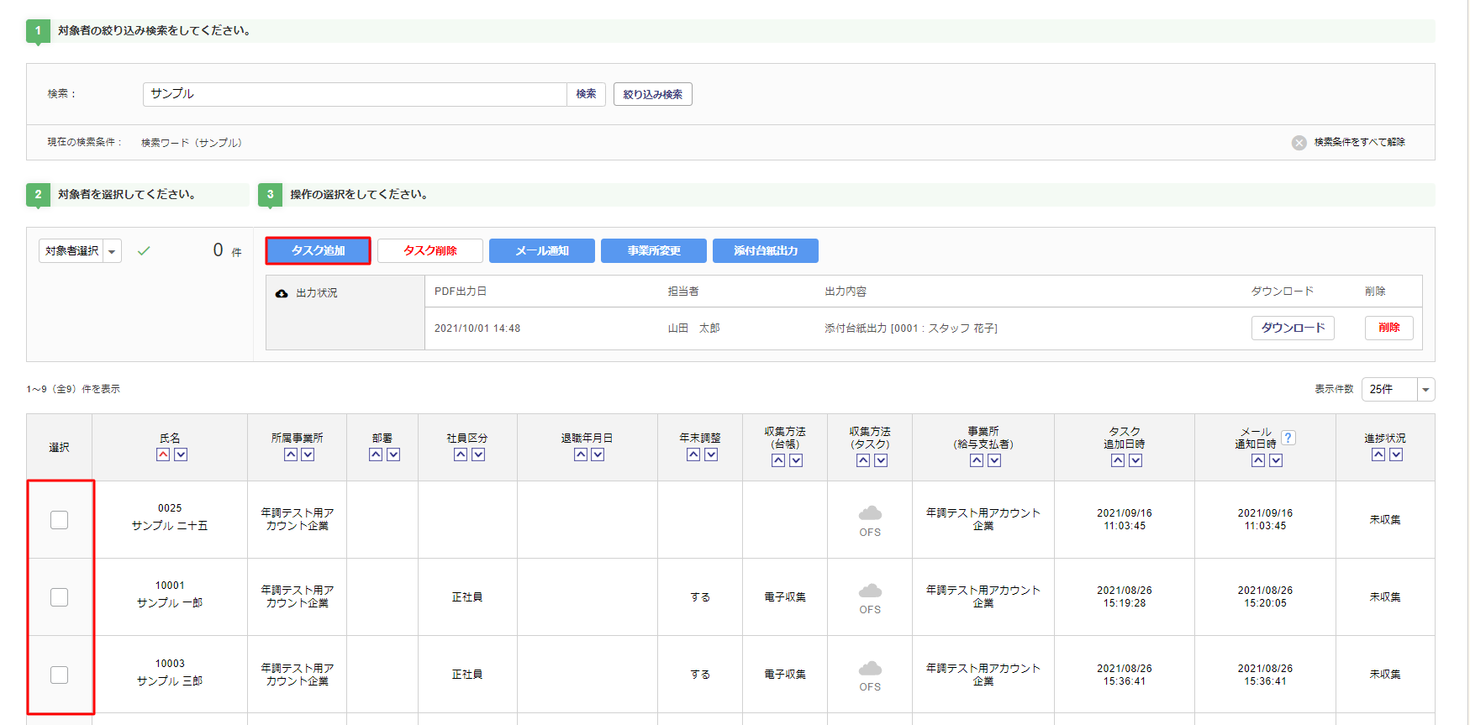Image resolution: width=1470 pixels, height=725 pixels.
Task: Click 担当者 value 山田 太郎
Action: (x=693, y=328)
